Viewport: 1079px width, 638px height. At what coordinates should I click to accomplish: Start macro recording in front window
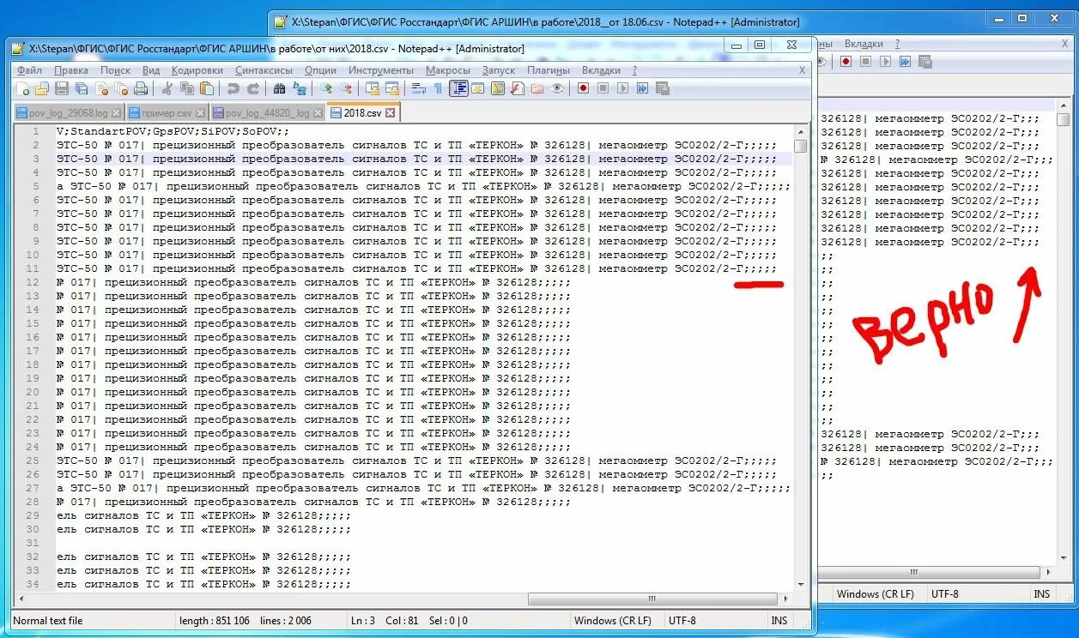[584, 88]
